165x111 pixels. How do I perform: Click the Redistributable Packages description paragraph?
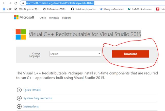tap(87, 76)
